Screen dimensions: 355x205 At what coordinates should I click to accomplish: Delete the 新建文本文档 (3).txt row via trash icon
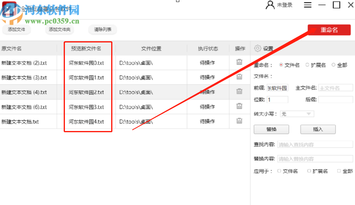(x=239, y=77)
